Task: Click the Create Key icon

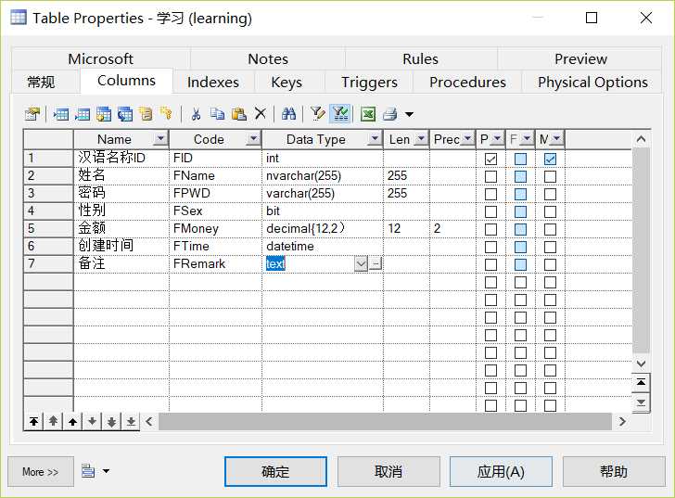Action: 166,113
